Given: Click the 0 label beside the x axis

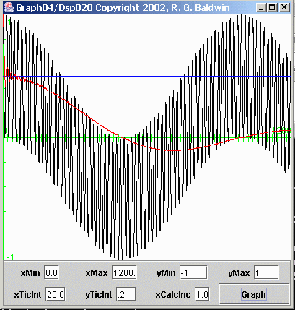Looking at the screenshot, I should point(6,131).
